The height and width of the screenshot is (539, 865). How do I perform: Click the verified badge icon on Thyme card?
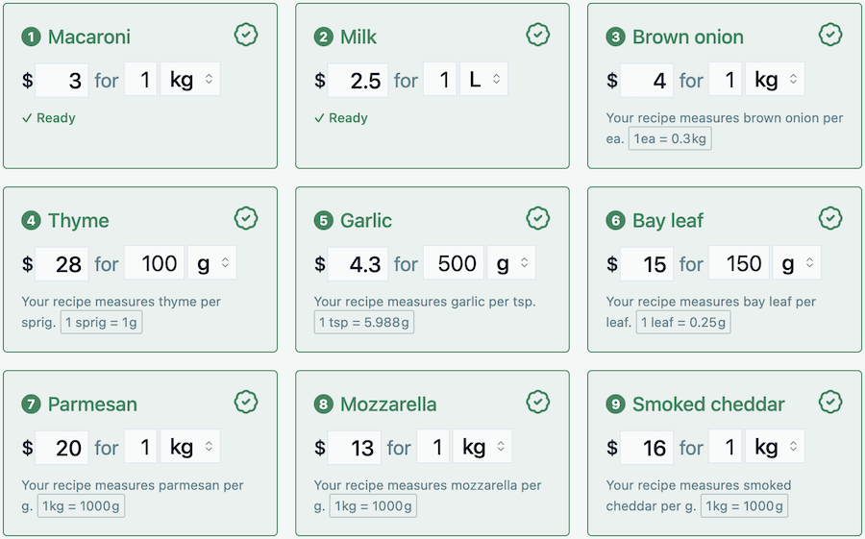246,219
